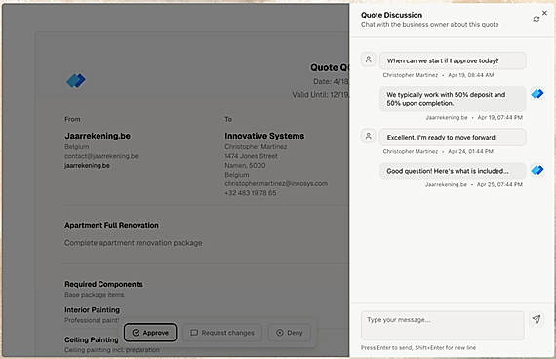Click the Approve quote button
Viewport: 556px width, 359px height.
pos(150,333)
